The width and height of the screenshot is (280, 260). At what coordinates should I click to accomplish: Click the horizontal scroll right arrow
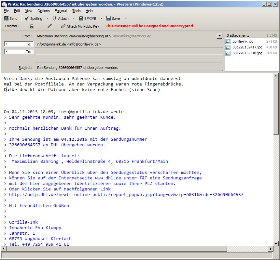271,249
